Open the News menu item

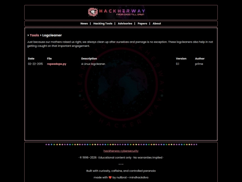84,23
